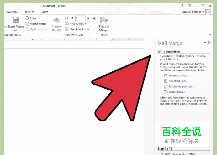Open the Finish & Merge dropdown
This screenshot has width=217, height=155.
(x=104, y=24)
